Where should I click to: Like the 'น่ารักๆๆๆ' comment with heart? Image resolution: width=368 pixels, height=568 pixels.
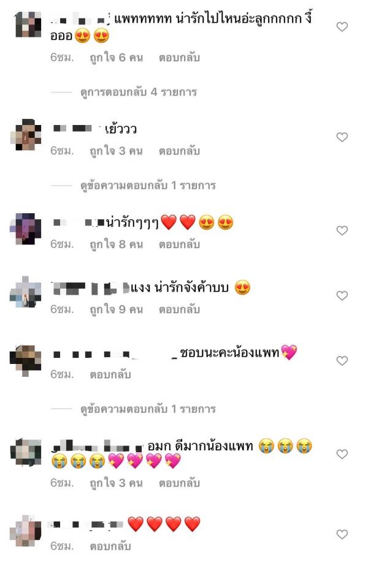pos(342,230)
